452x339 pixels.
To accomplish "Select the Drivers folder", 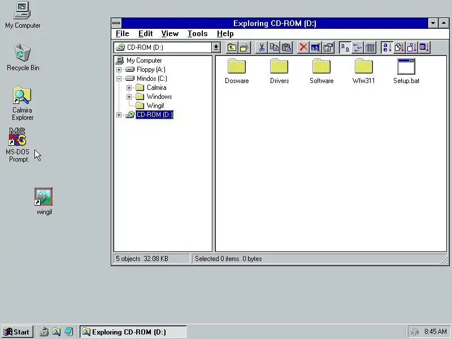I will 279,71.
